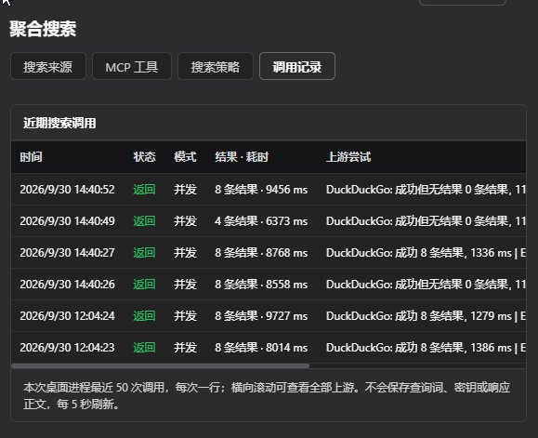
Task: Switch to the 搜索来源 tab
Action: [x=48, y=66]
